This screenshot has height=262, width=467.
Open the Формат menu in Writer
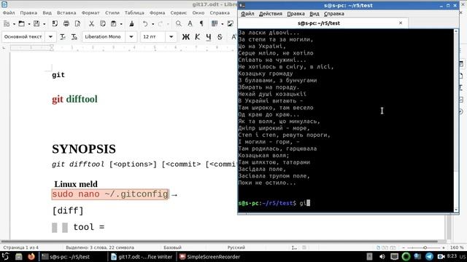(x=90, y=13)
